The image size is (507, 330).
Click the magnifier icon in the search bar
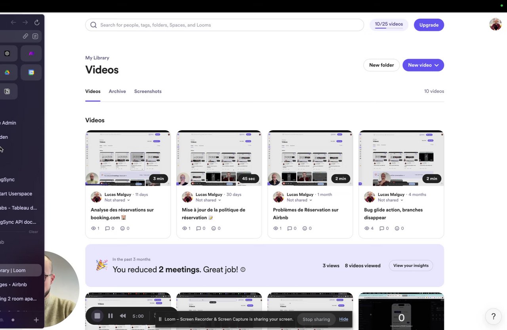pos(93,25)
